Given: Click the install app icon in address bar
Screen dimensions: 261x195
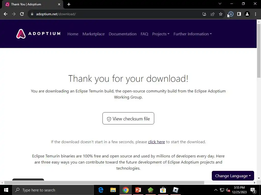Looking at the screenshot, I should [x=204, y=14].
